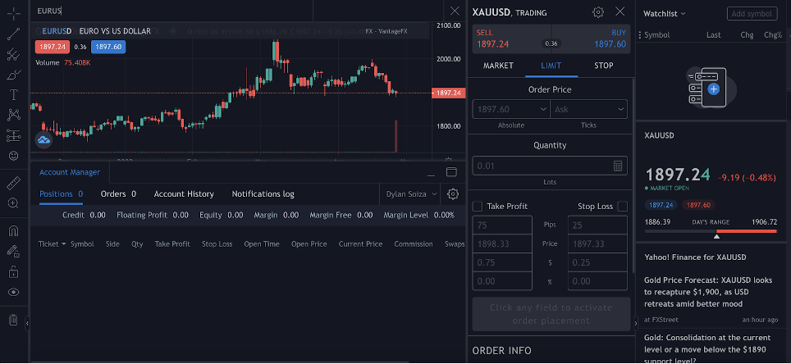Select EURUSD Euro vs US Dollar result
791x364 pixels.
point(231,31)
